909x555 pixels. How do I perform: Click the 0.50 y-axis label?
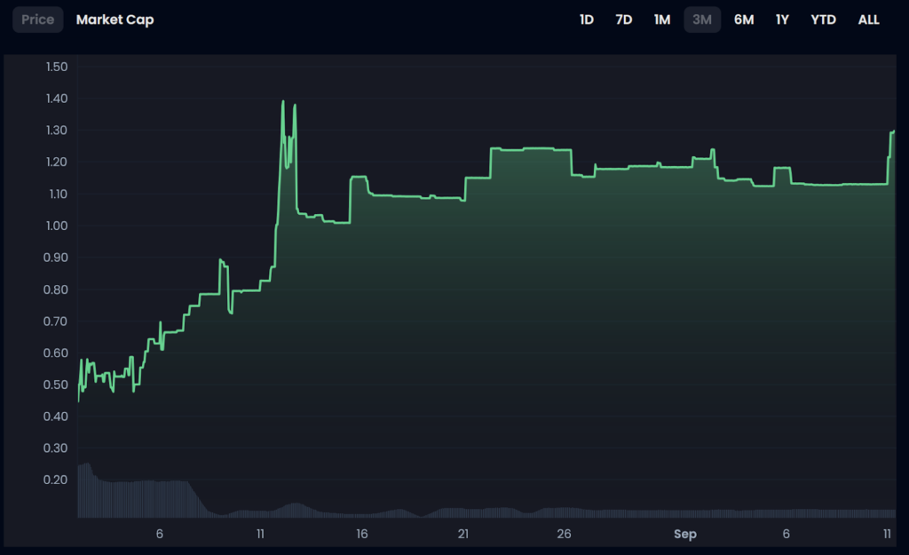pyautogui.click(x=56, y=385)
